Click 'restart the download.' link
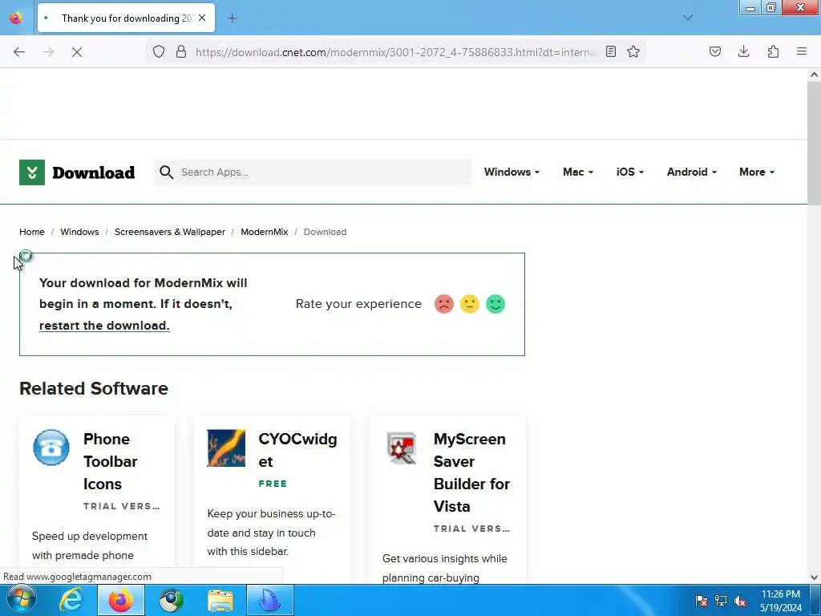821x616 pixels. point(105,326)
